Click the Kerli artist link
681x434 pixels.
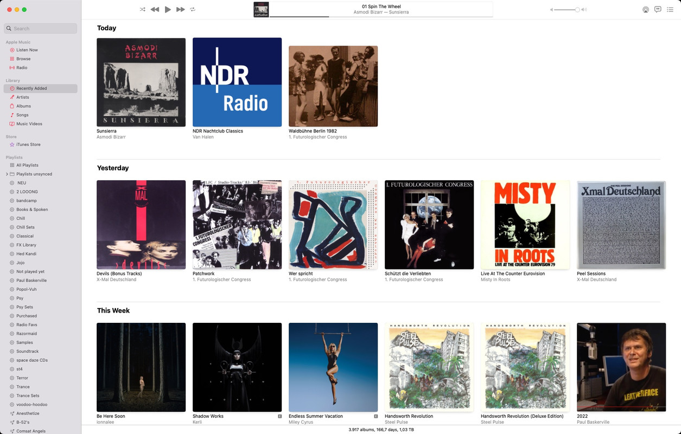198,422
